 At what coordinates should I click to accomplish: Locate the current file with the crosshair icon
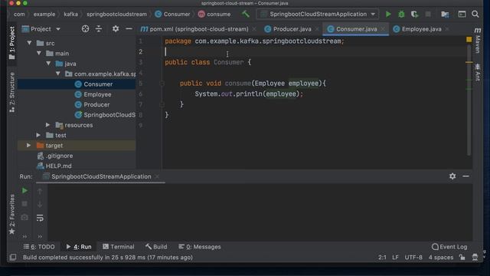[x=85, y=29]
